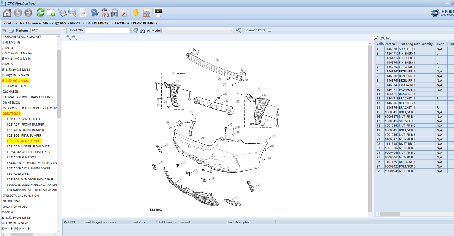Open E621C044:UNDER FLOW DUCT entry

pyautogui.click(x=28, y=147)
